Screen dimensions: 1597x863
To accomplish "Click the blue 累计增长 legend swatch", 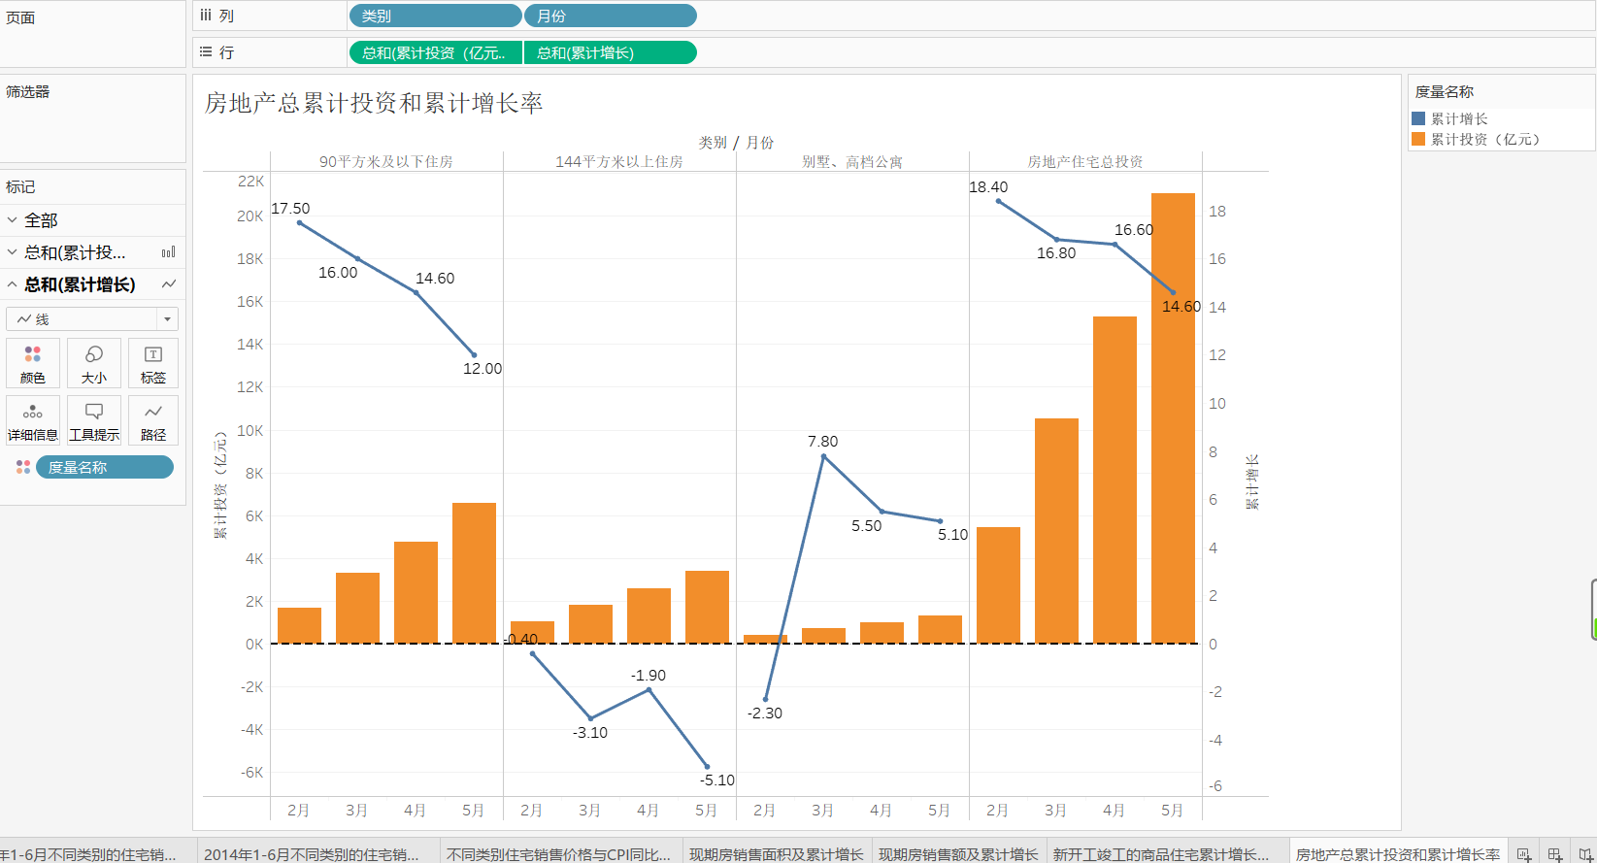I will tap(1418, 118).
